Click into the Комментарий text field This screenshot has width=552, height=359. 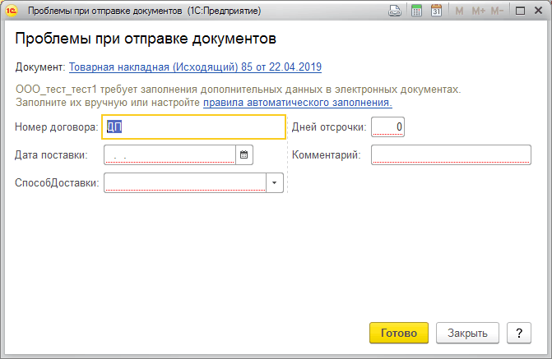click(451, 154)
